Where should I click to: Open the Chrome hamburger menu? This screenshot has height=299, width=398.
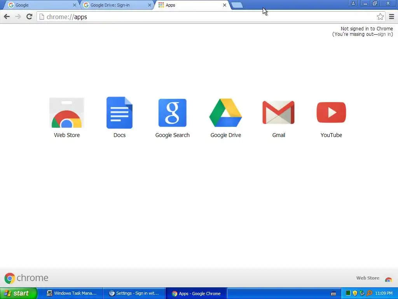392,17
